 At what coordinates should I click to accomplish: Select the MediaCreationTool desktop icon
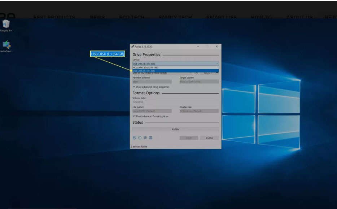coord(6,46)
